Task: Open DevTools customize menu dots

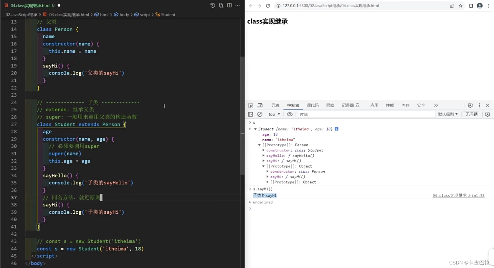Action: (479, 105)
